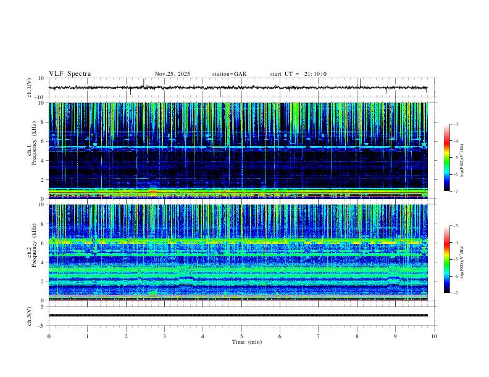The width and height of the screenshot is (489, 377).
Task: Click the time axis tick label '8'
Action: (357, 336)
